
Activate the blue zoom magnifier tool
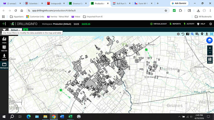coord(192,34)
